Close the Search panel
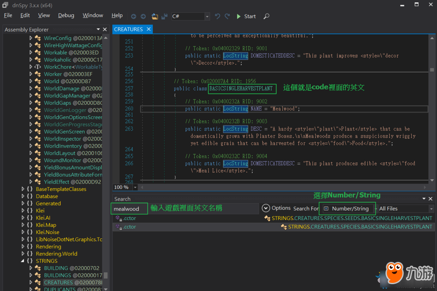The width and height of the screenshot is (437, 291). coord(430,199)
